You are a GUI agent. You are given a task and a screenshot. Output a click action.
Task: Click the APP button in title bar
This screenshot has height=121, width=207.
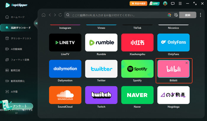154,4
